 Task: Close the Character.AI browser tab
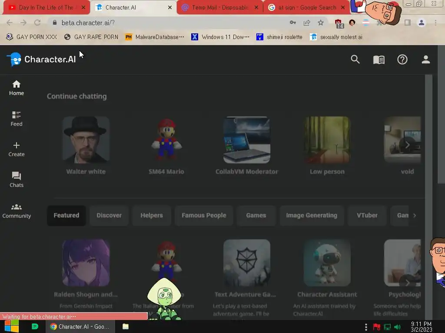coord(170,8)
